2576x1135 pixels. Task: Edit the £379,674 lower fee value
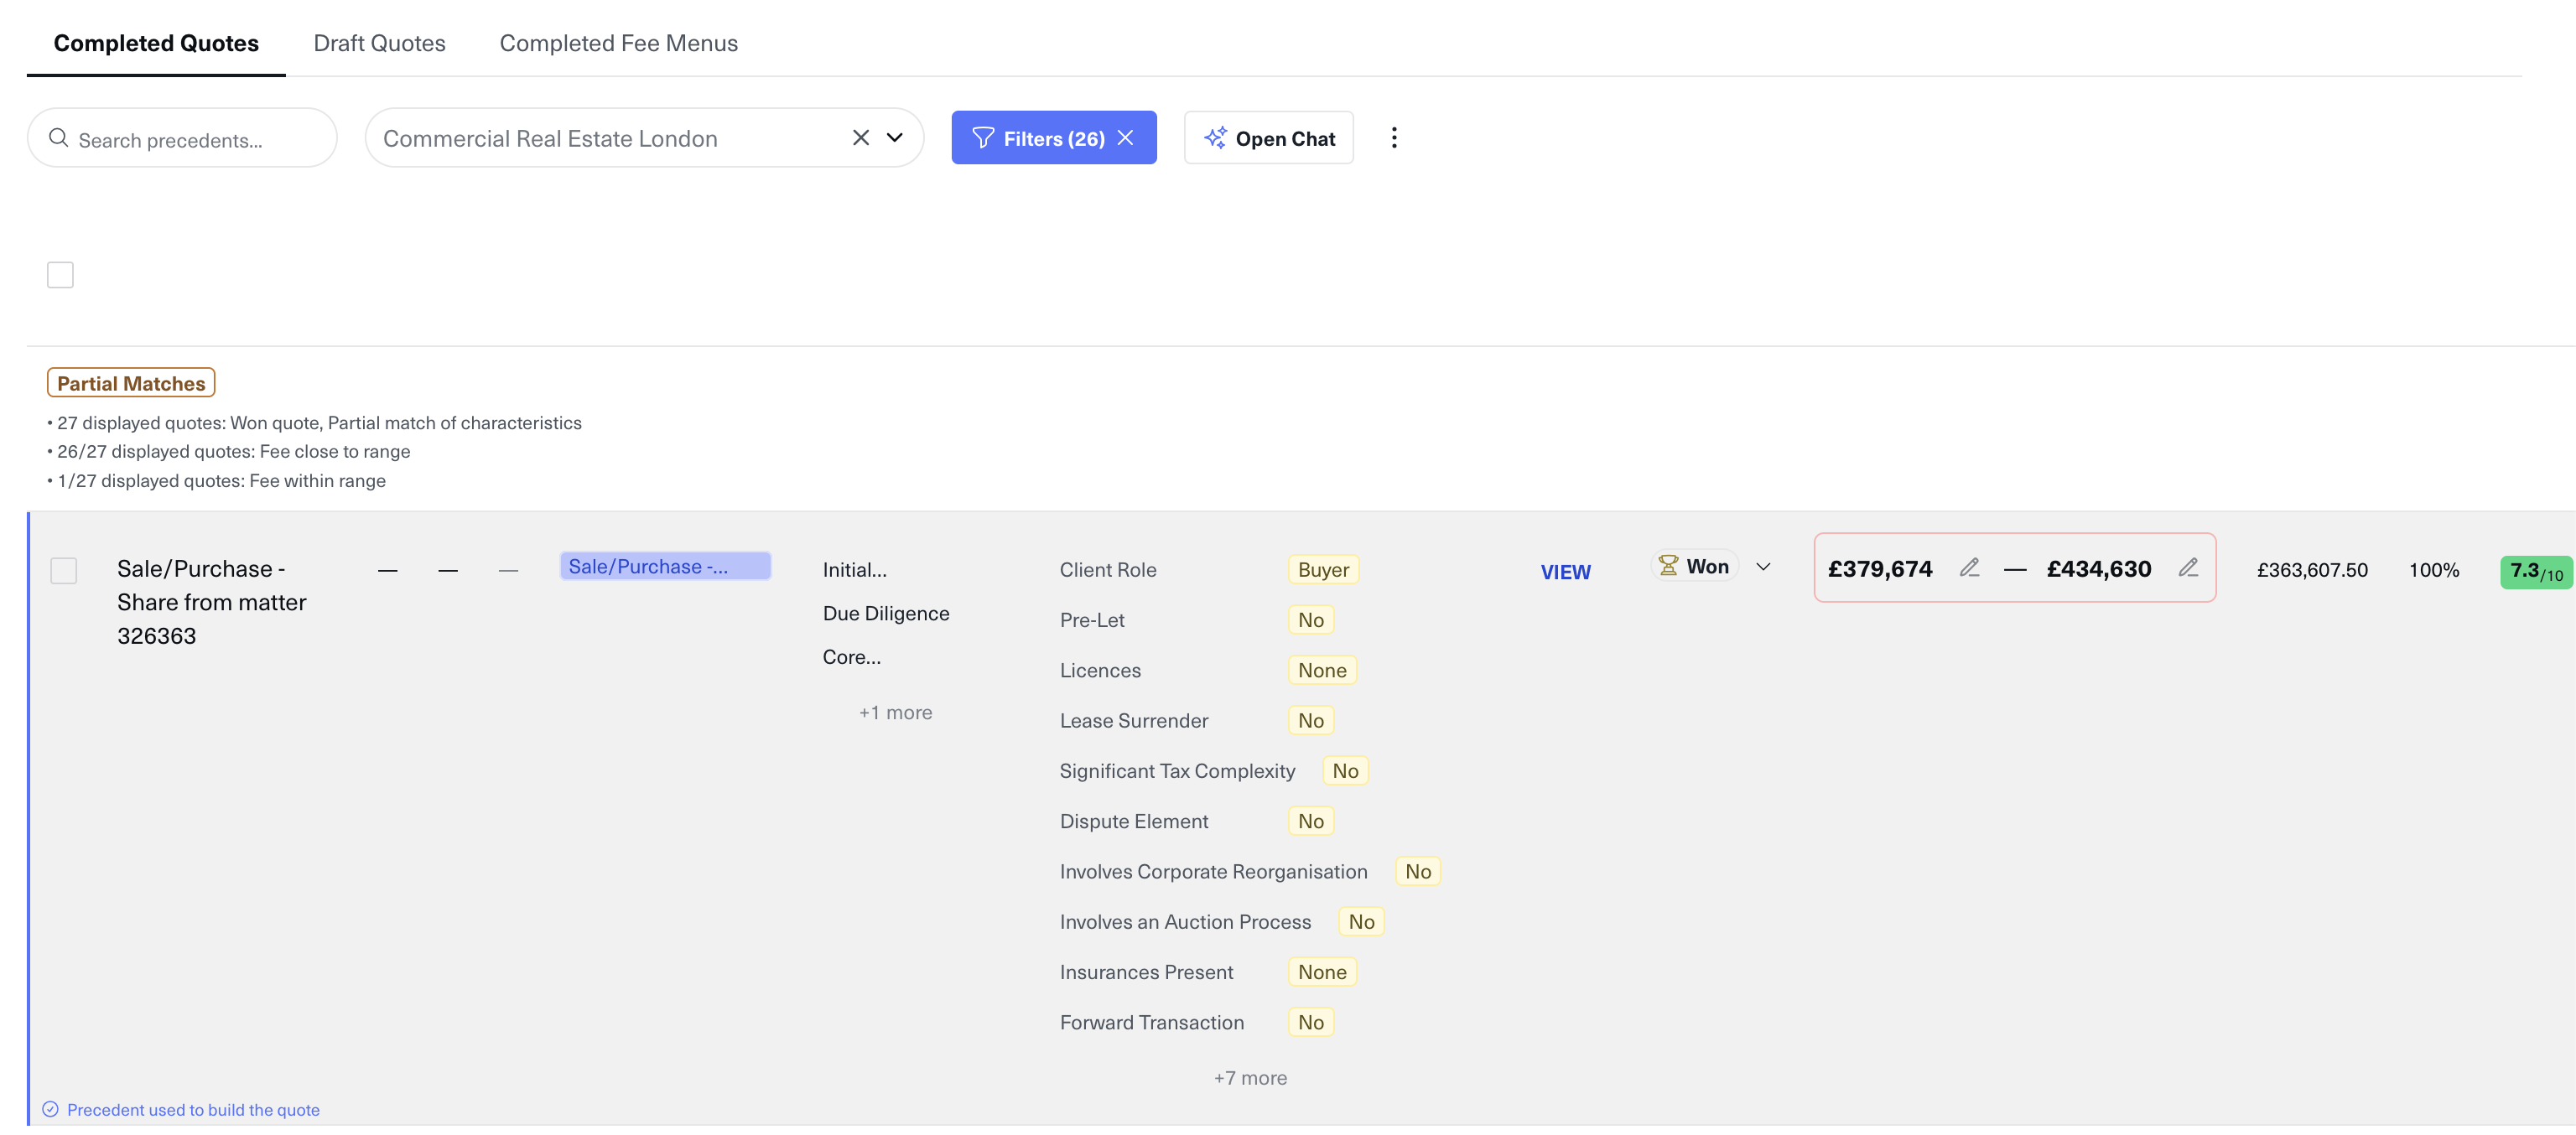coord(1968,568)
